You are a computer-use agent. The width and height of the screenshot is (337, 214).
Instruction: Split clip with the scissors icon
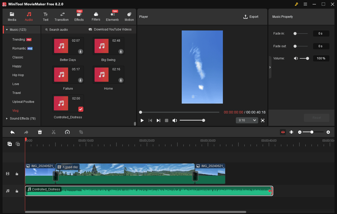[54, 132]
